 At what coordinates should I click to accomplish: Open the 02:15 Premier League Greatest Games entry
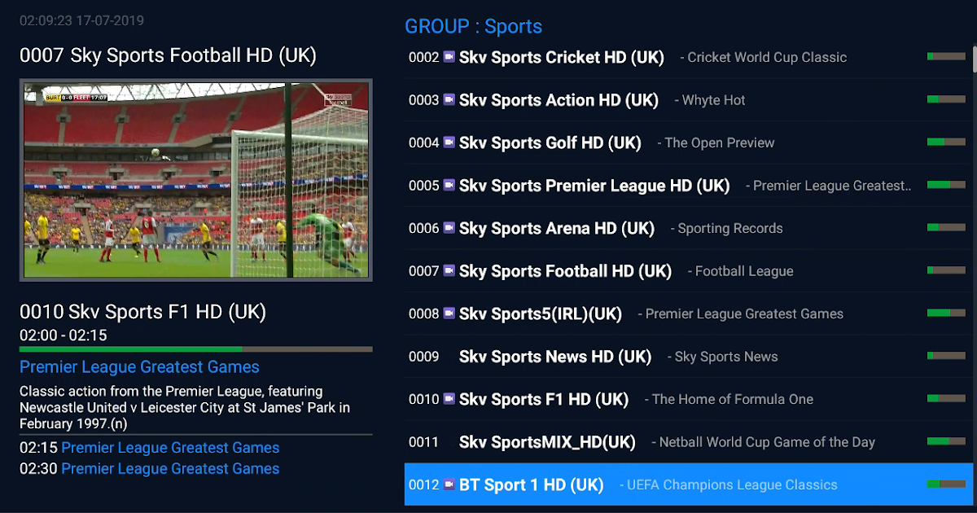click(150, 448)
